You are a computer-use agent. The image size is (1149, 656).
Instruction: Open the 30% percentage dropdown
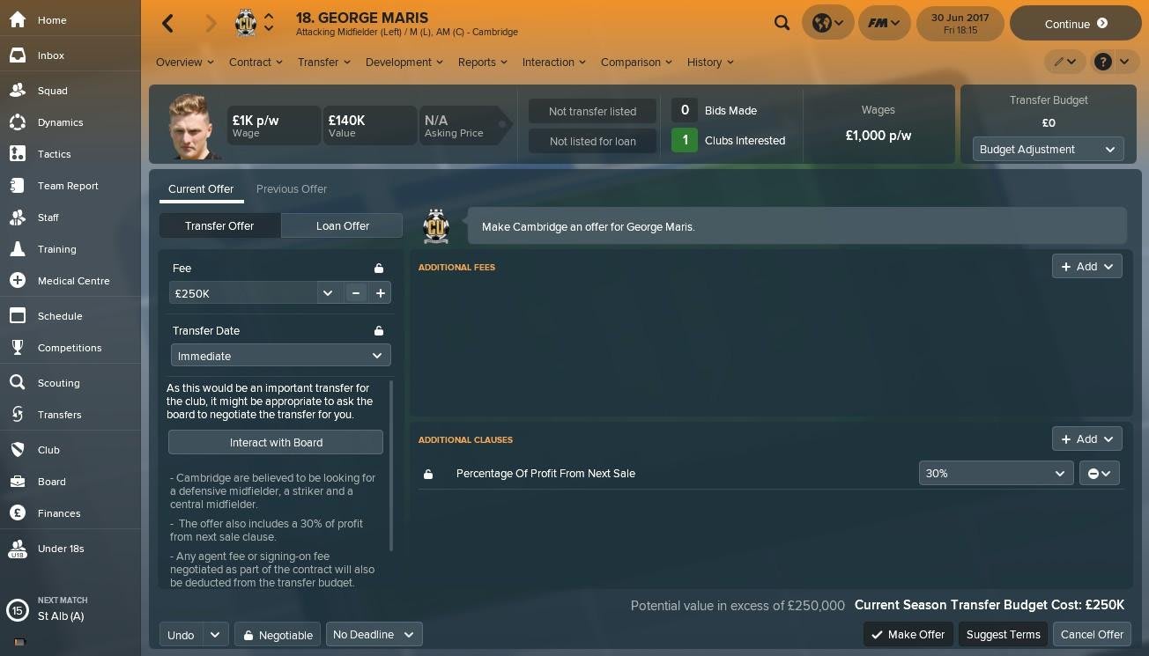click(996, 473)
